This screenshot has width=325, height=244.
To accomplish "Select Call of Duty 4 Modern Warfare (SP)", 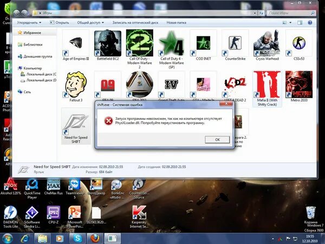I will point(171,49).
